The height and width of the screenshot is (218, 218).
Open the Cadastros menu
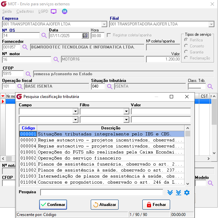pyautogui.click(x=25, y=11)
